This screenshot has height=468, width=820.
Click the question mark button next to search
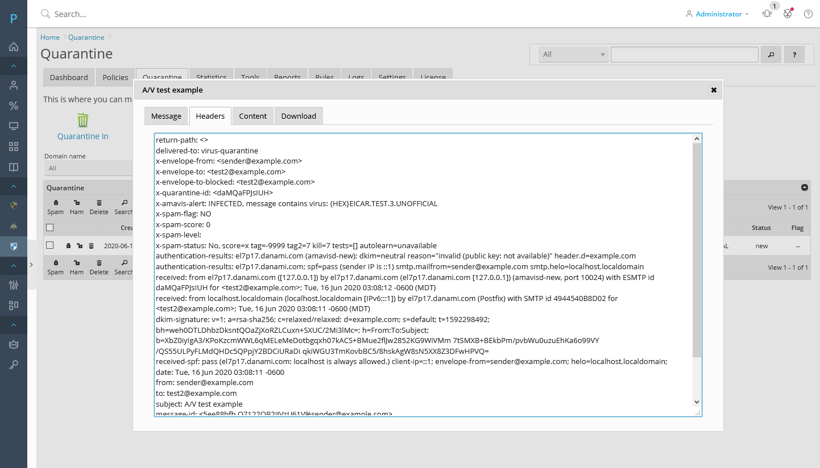click(794, 55)
